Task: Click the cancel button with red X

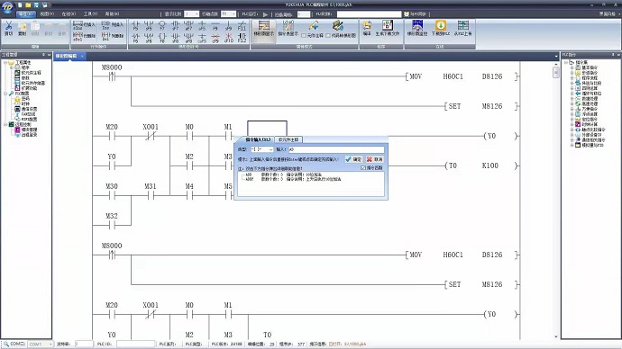Action: (374, 159)
